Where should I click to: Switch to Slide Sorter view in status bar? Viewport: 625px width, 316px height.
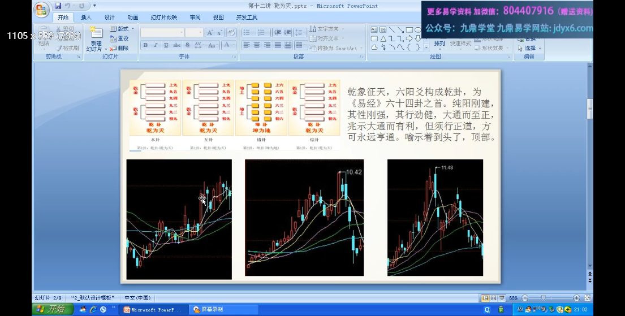tap(494, 298)
